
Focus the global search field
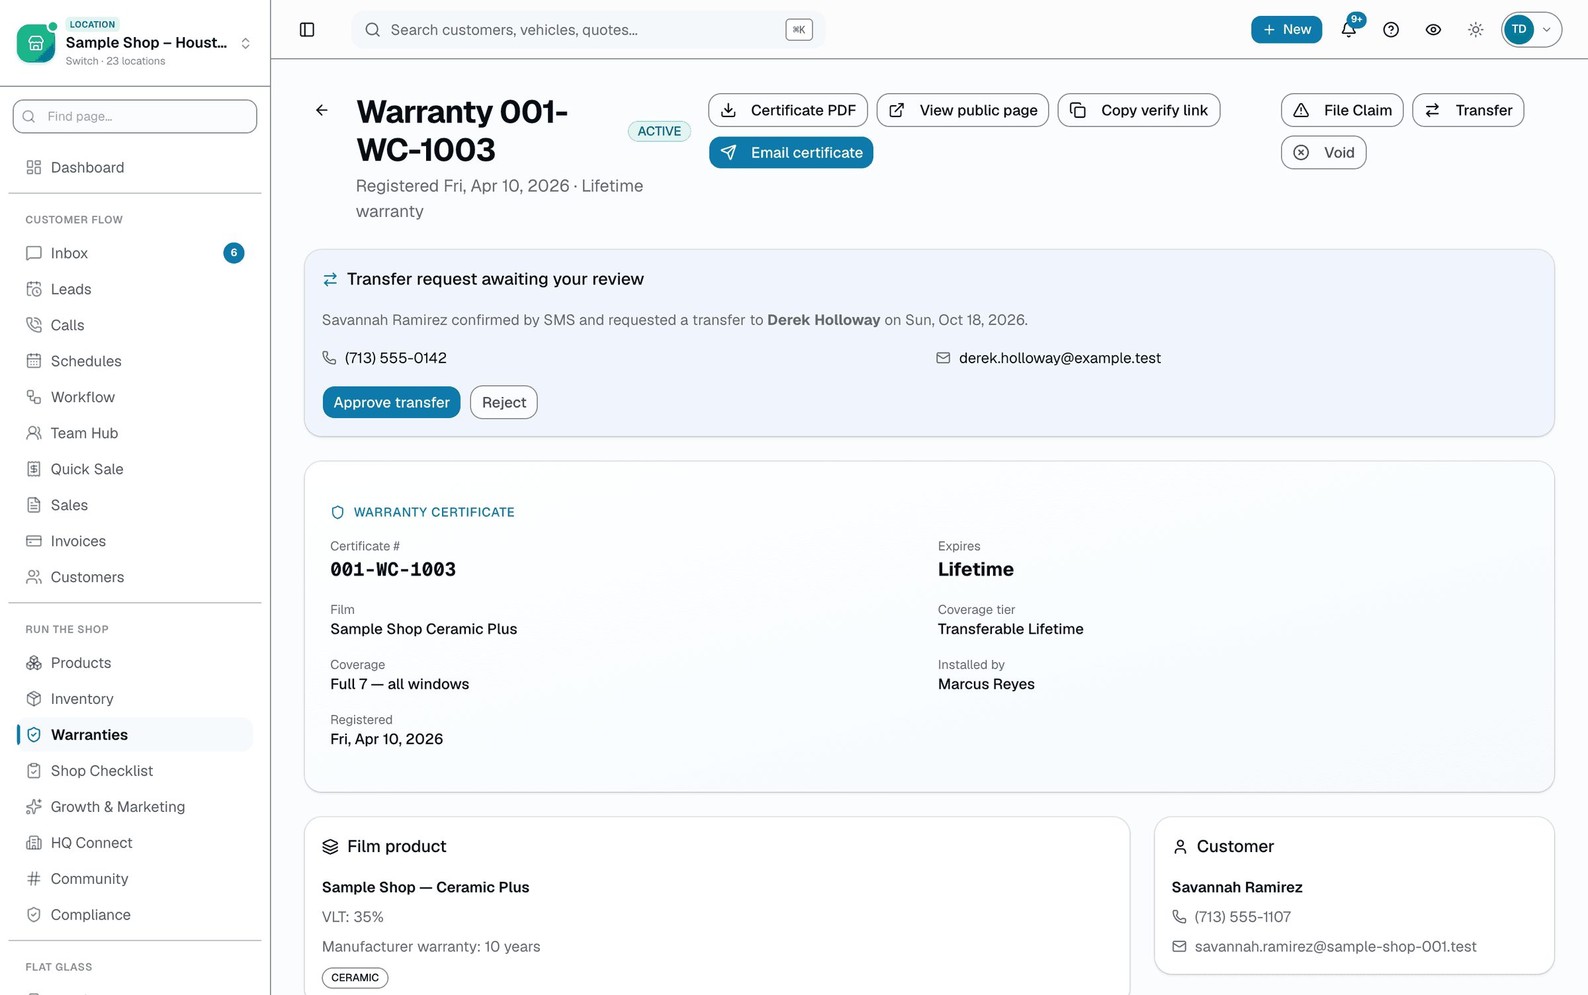coord(588,30)
